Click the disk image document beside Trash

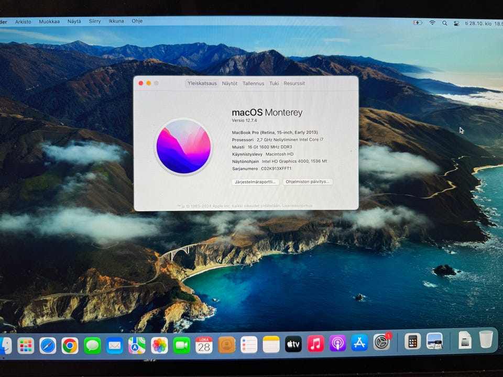(x=465, y=340)
